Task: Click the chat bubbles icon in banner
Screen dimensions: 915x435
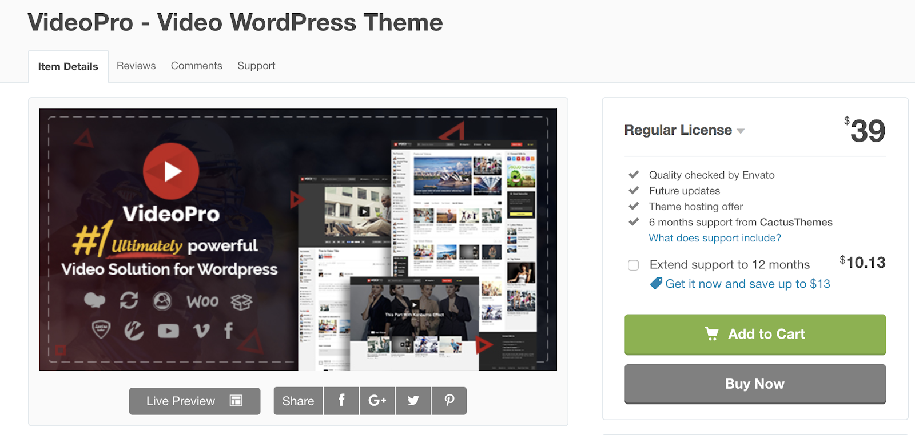Action: tap(95, 300)
